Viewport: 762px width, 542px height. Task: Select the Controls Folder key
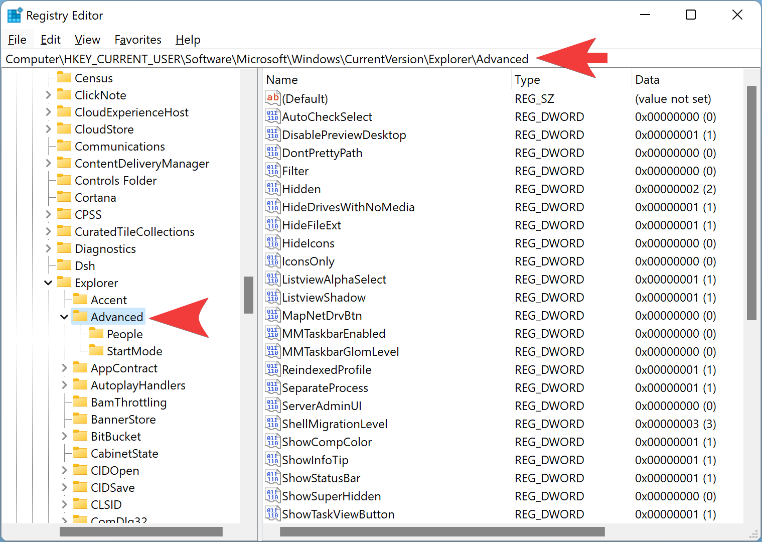(x=116, y=181)
